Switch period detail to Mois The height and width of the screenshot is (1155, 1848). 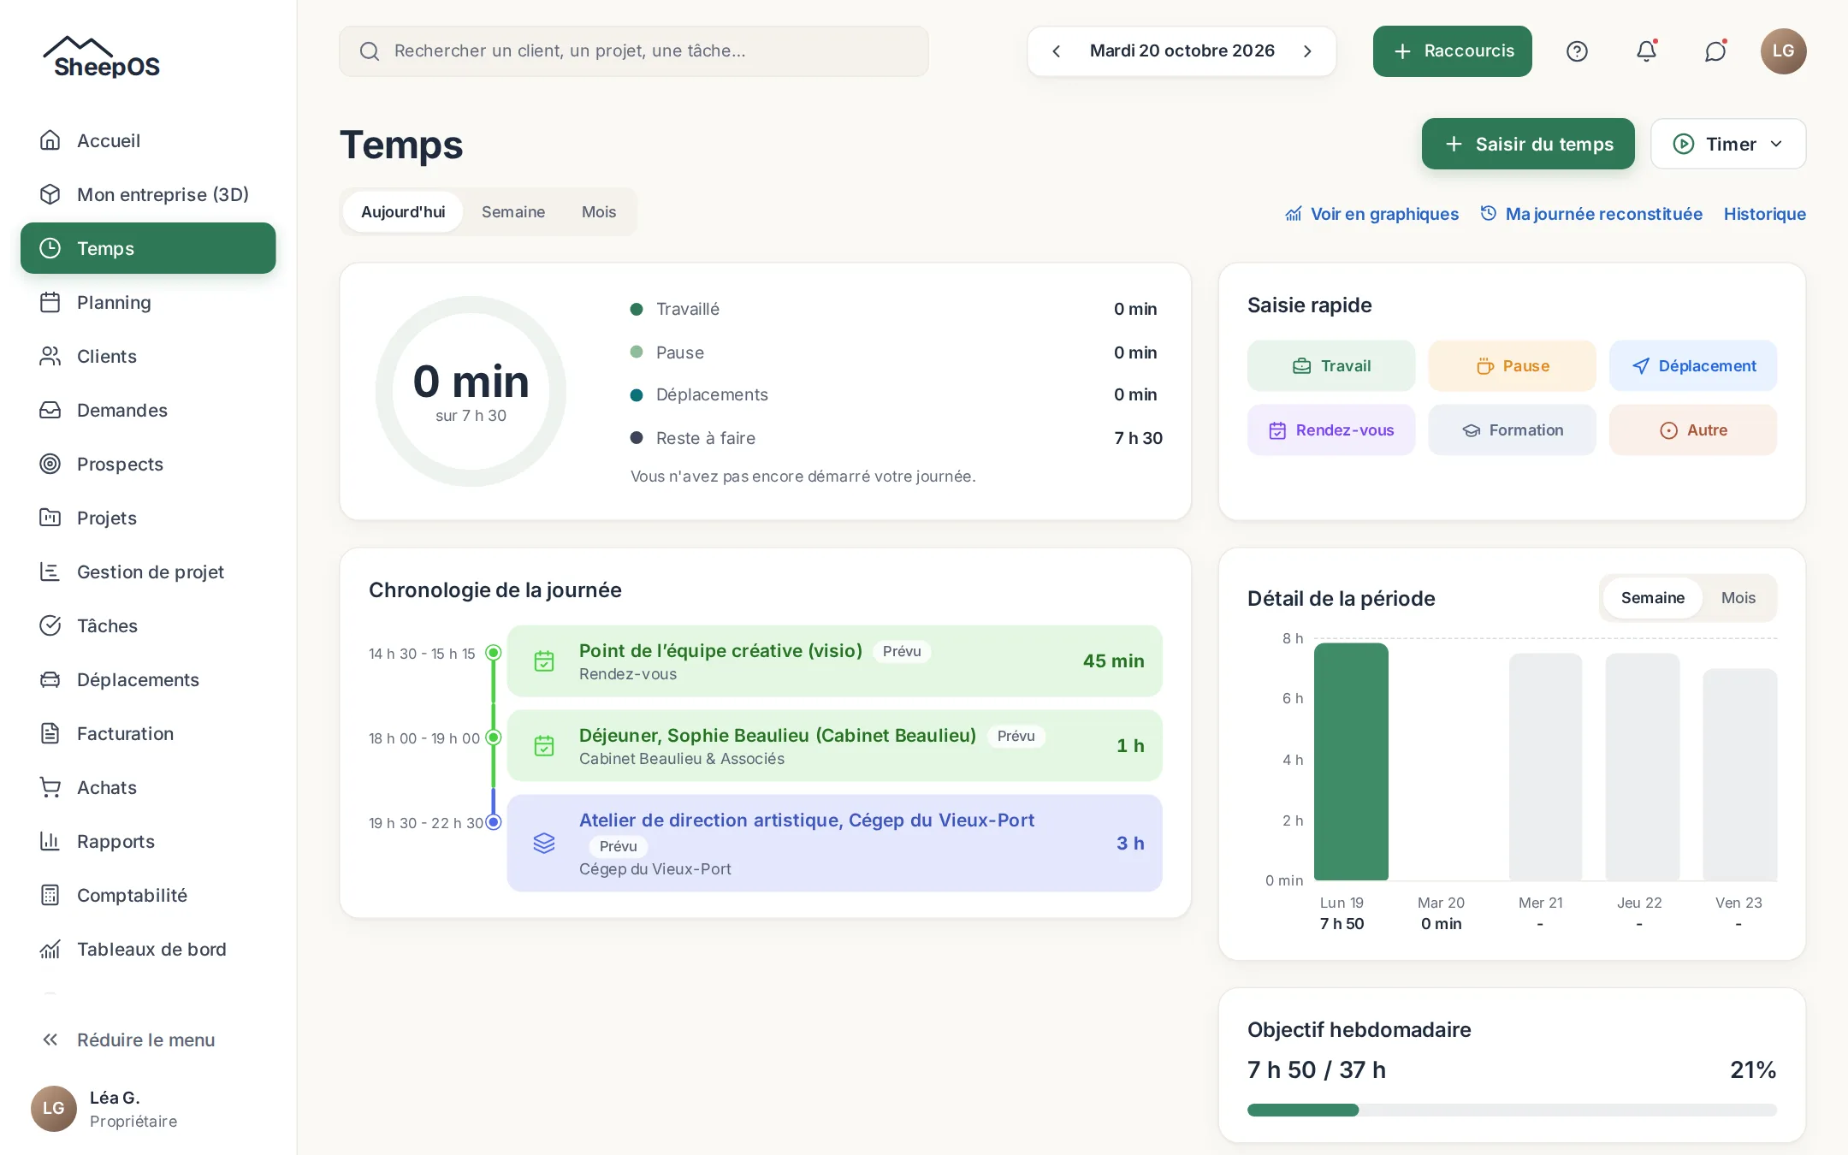[1738, 598]
